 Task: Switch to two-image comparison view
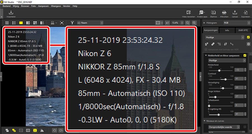28,23
